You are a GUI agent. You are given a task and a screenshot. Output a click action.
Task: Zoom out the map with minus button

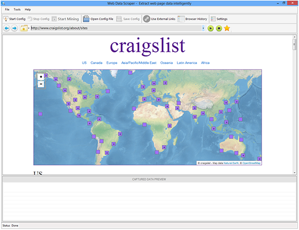coord(41,84)
